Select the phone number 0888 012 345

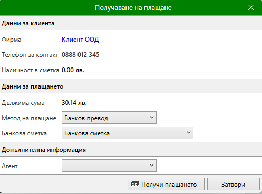(x=80, y=55)
